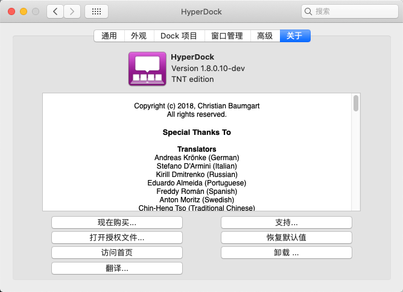
Task: Click the magnifier icon in search field
Action: [x=308, y=11]
